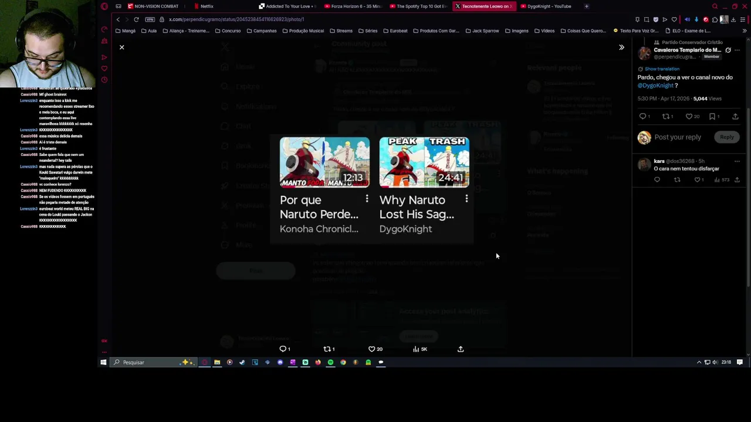Open browser search icon in title bar

click(715, 6)
